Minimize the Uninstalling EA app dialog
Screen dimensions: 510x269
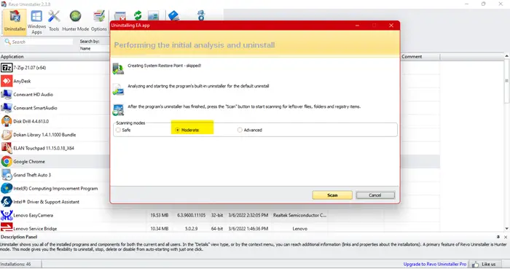pyautogui.click(x=357, y=26)
